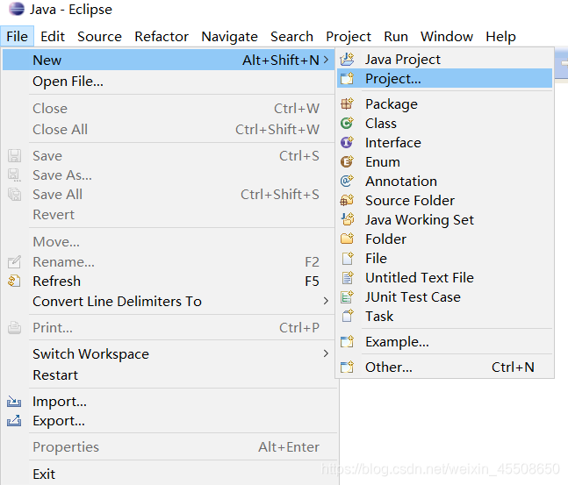Viewport: 568px width, 485px height.
Task: Click the brown Enum icon
Action: (347, 161)
